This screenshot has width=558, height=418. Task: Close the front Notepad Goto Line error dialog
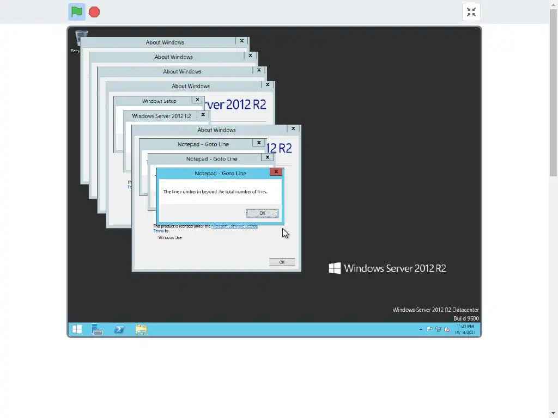coord(276,171)
